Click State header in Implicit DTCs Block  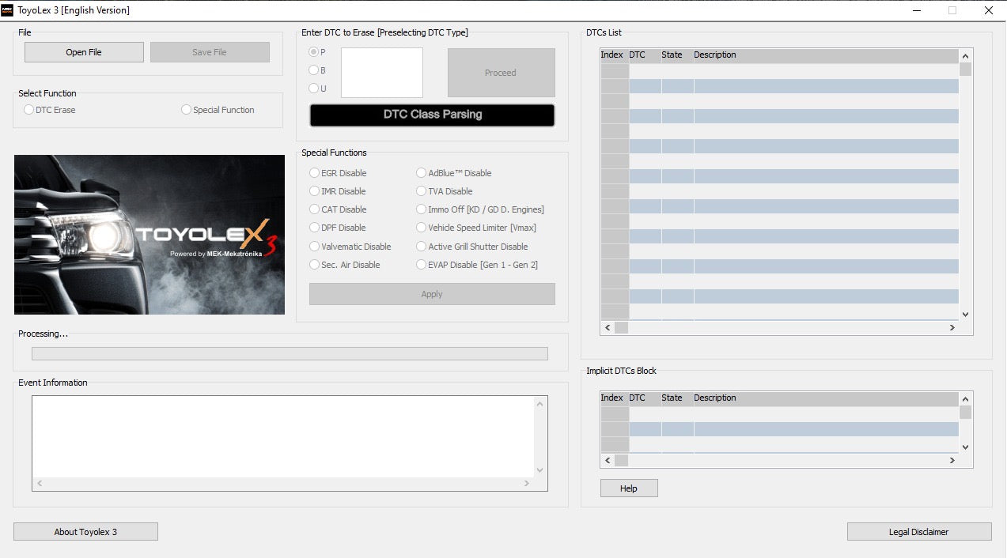pos(677,398)
